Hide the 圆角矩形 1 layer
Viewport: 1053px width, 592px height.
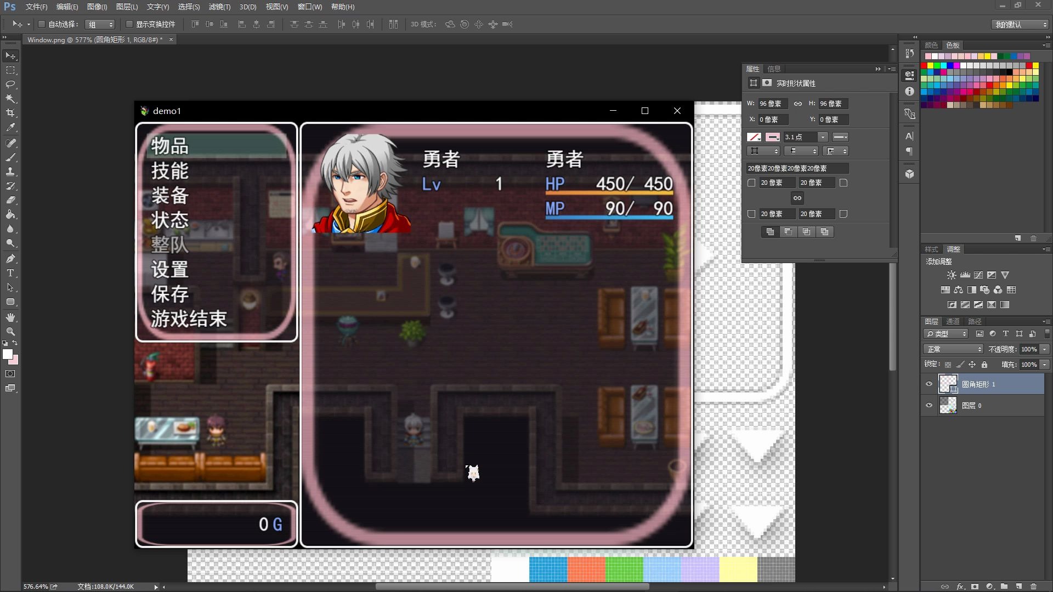pyautogui.click(x=929, y=384)
